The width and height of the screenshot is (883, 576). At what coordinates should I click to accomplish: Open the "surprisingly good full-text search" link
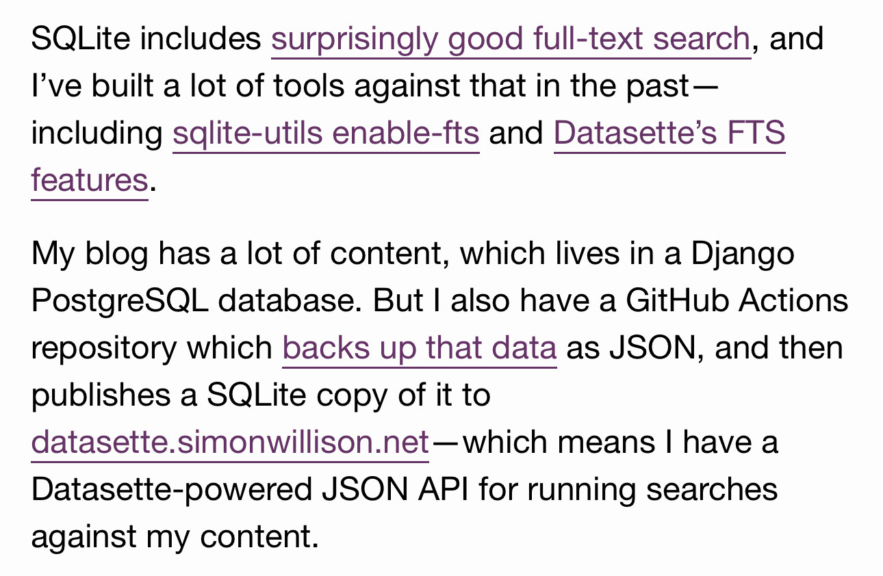(x=511, y=39)
